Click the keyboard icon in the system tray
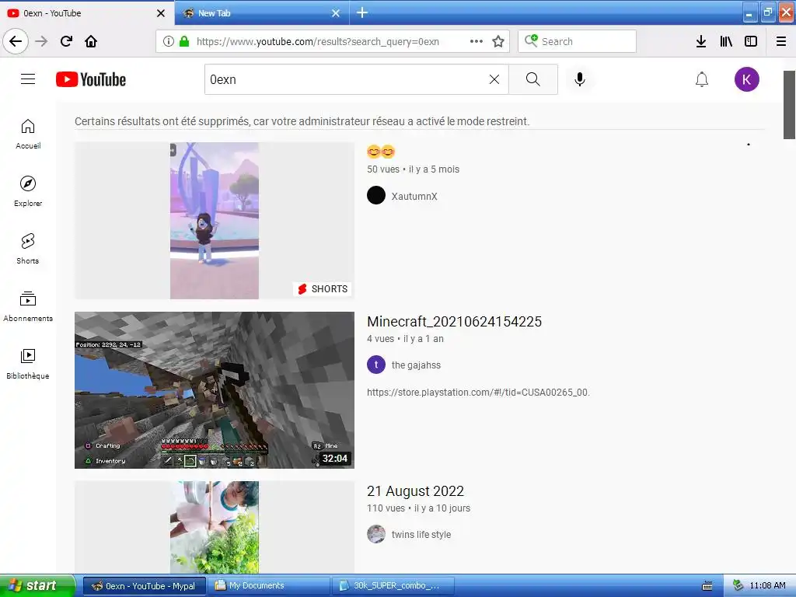This screenshot has width=796, height=597. [707, 586]
